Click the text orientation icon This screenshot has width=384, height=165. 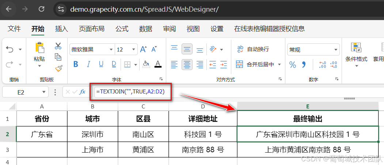[213, 49]
